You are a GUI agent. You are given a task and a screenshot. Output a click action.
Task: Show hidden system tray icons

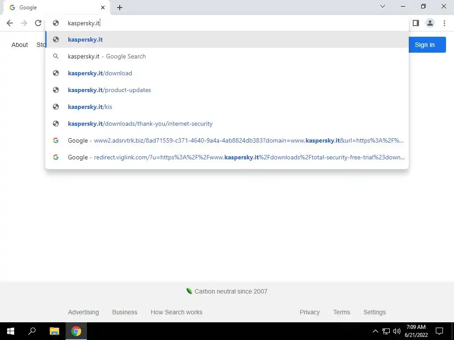[x=375, y=331]
